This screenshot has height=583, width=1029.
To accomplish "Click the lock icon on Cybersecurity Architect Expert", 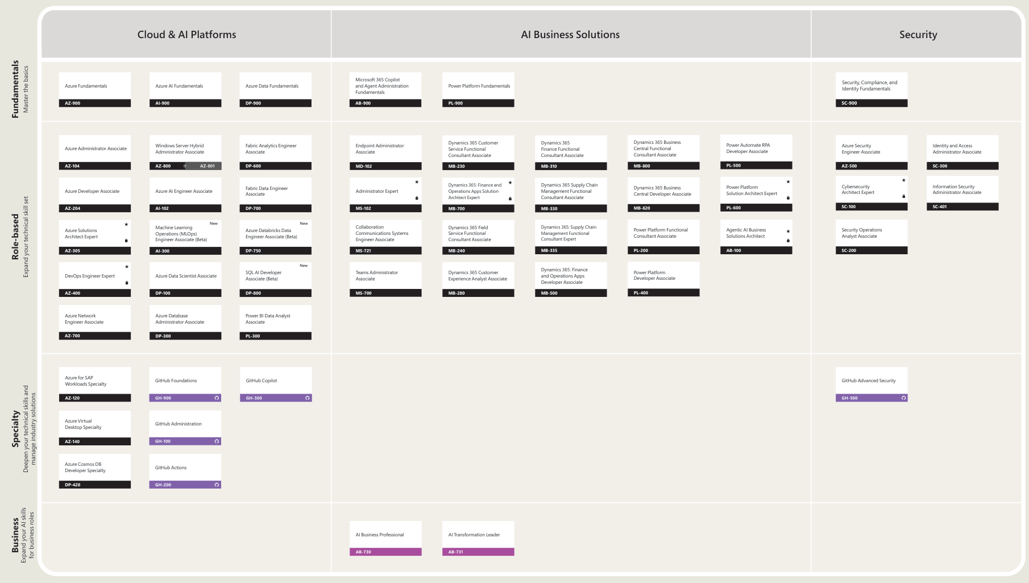I will (903, 196).
